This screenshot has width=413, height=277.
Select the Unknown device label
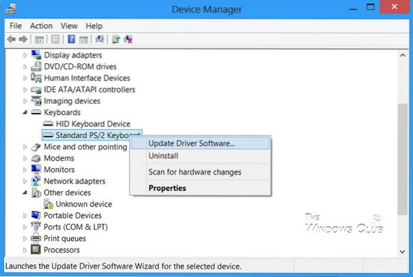84,204
